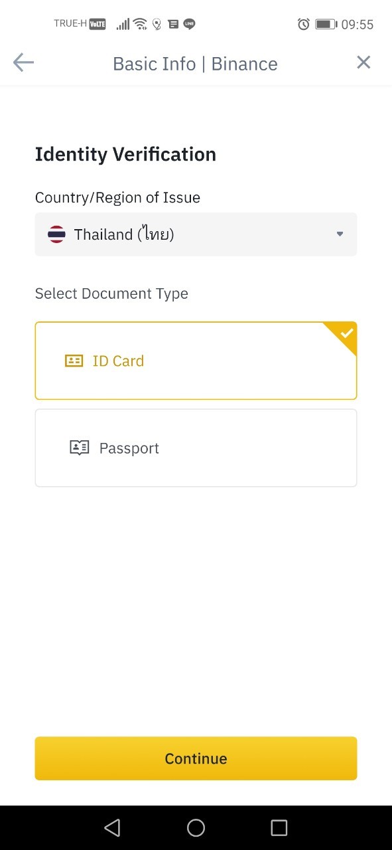Tap the Wi-Fi signal status icon

[140, 25]
